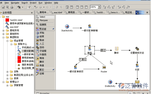Choose the 人工 manual node tool
The height and width of the screenshot is (94, 151).
coord(40,44)
